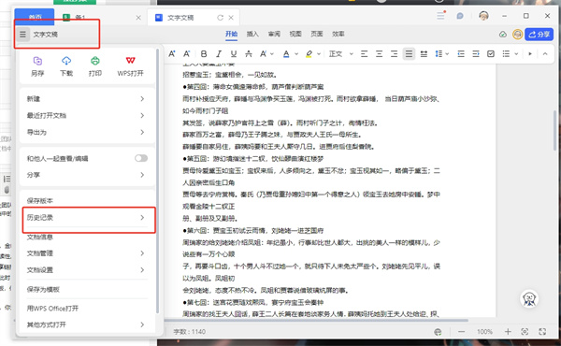
Task: Switch to 页面 ribbon tab
Action: click(x=317, y=34)
